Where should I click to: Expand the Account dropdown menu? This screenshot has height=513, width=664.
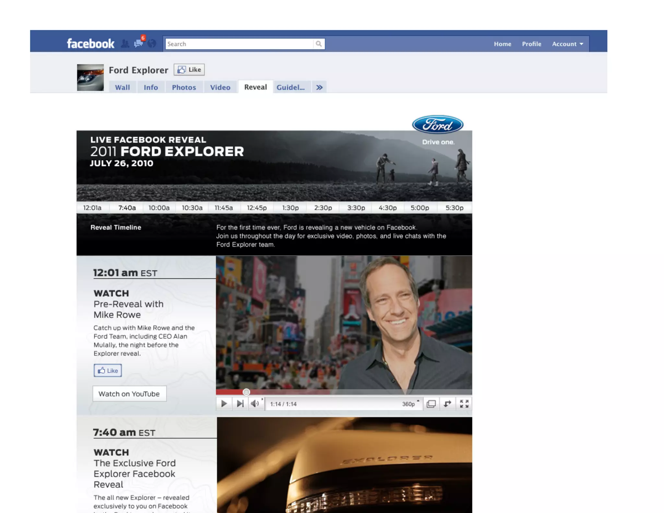coord(567,44)
